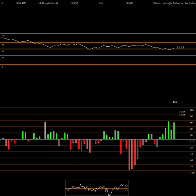
Task: Click the 'Electro Scientific Industries, Inc.' title text
Action: [171, 3]
